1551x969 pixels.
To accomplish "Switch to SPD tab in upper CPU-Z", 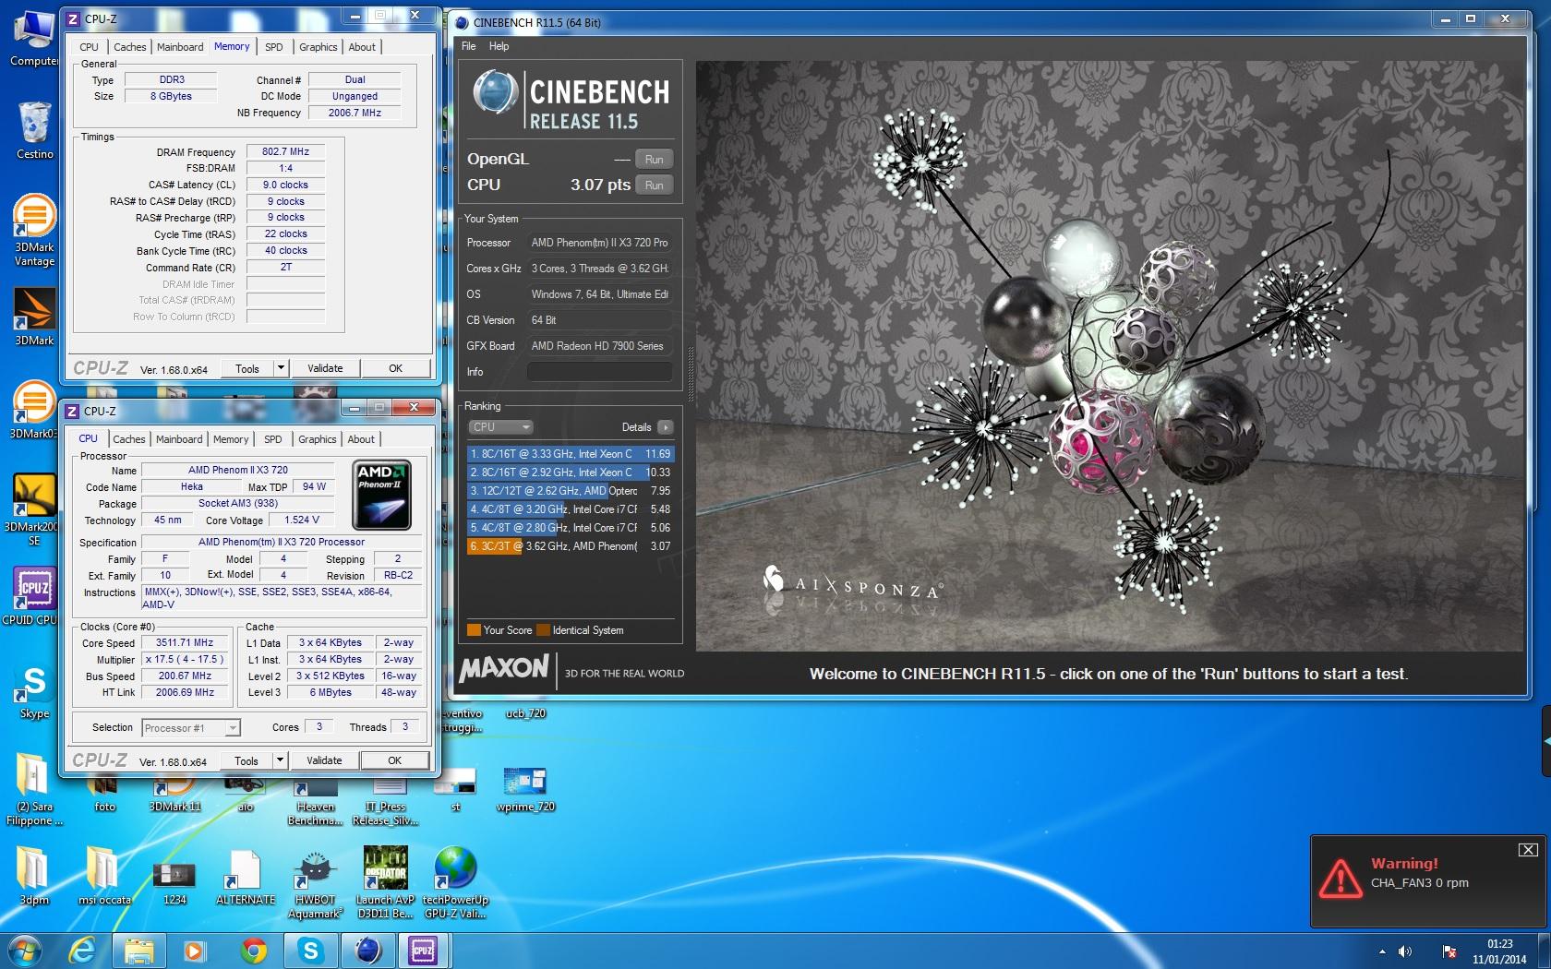I will (274, 47).
